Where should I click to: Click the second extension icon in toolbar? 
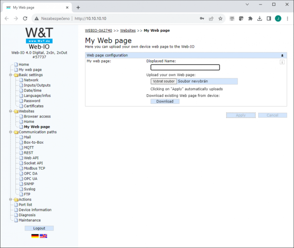coord(241,19)
